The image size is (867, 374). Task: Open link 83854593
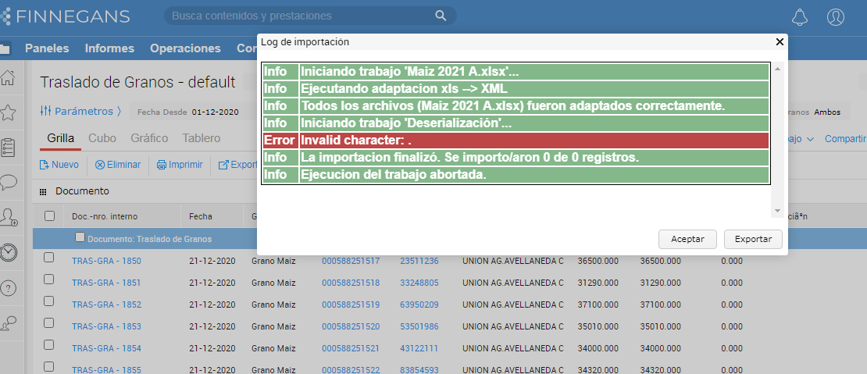pos(419,370)
